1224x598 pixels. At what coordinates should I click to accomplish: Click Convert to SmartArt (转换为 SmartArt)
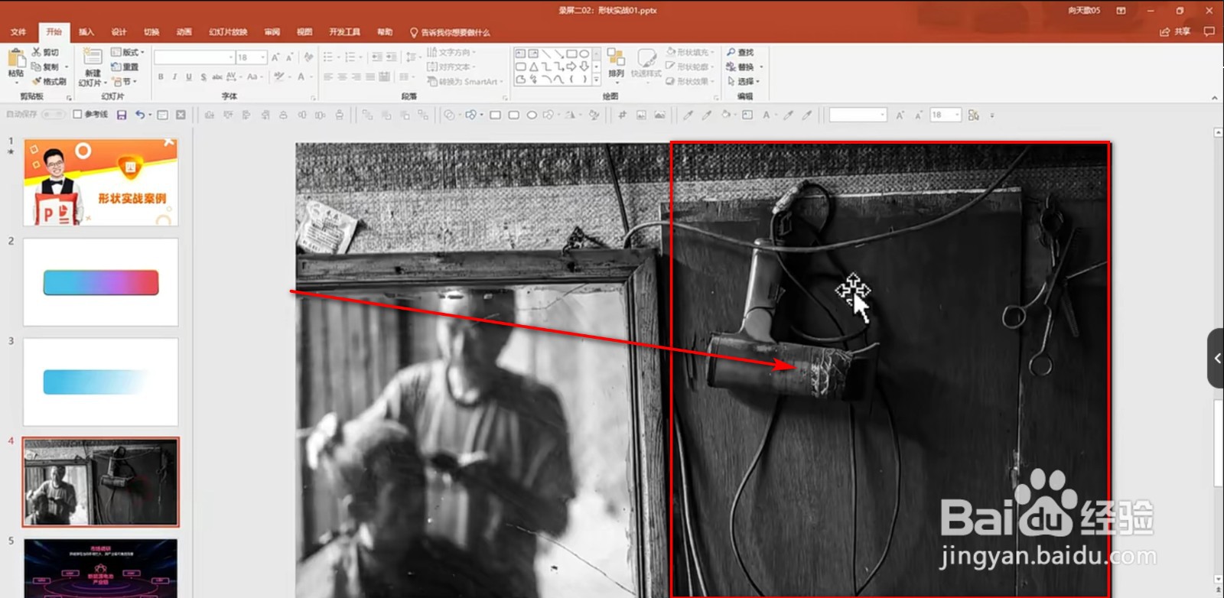[465, 81]
